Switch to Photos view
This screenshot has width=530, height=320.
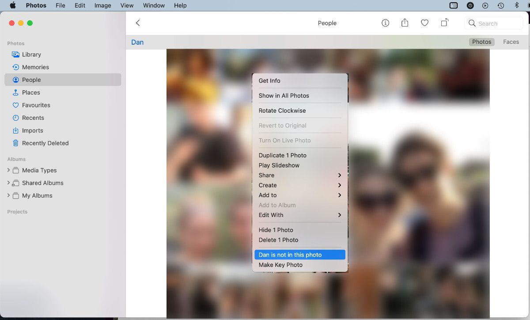[x=481, y=42]
